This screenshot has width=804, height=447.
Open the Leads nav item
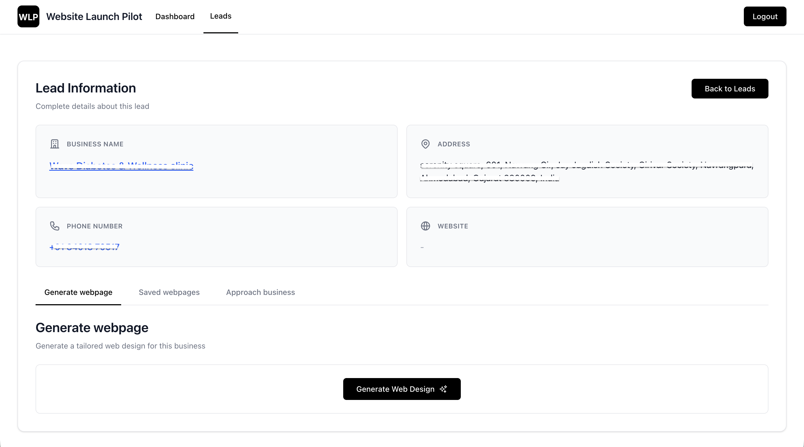click(x=221, y=16)
